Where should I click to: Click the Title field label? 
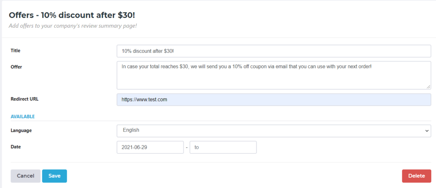pos(15,51)
